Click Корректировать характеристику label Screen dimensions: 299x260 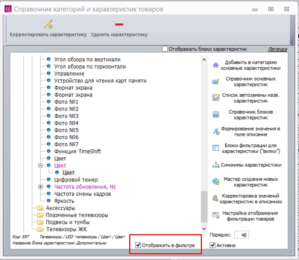(x=48, y=35)
